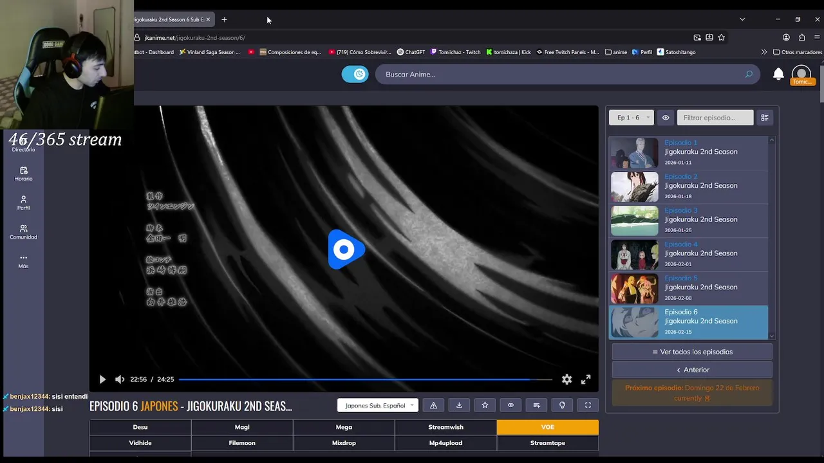Switch to Mixdrop server tab

[344, 443]
